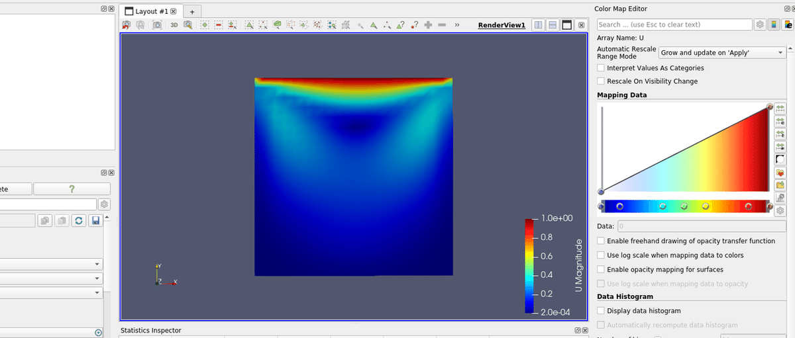Switch to the Layout #1 tab

(x=151, y=11)
